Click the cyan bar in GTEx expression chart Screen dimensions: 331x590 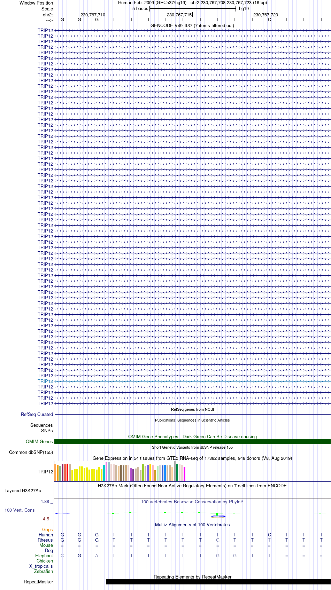pos(104,473)
